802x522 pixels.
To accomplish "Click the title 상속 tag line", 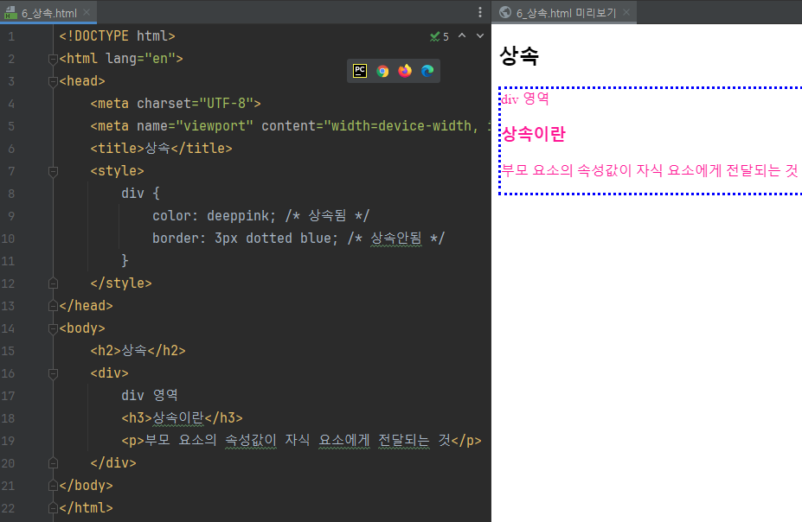I will click(161, 149).
